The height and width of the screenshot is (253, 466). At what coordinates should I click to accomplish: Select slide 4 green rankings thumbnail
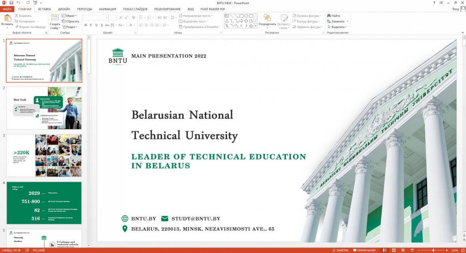44,202
